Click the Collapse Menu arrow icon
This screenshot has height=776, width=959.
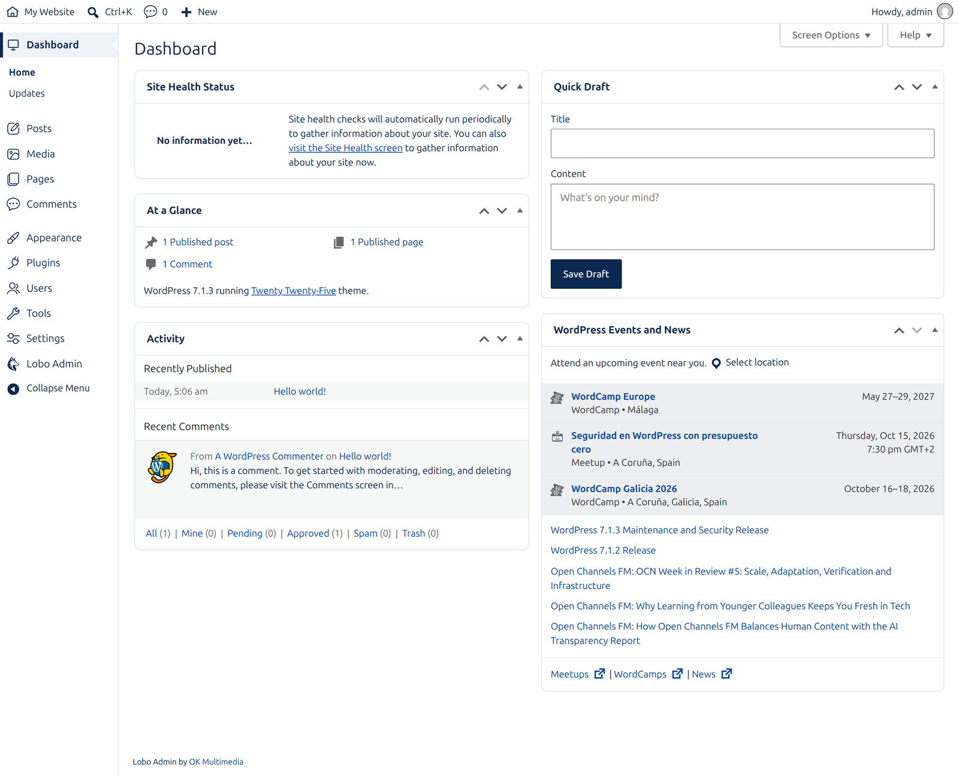click(13, 389)
